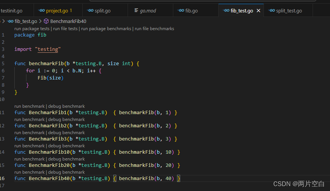Click the BenchmarkFib2 function name

pos(48,126)
